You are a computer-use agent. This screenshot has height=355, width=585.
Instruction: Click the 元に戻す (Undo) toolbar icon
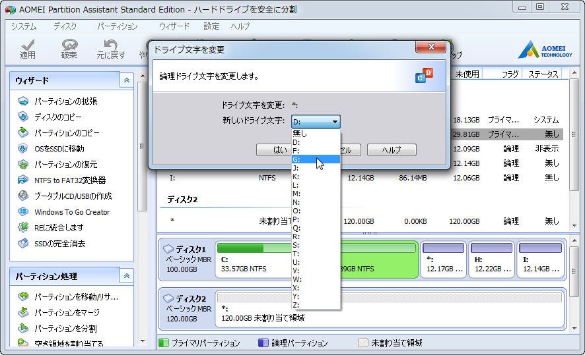coord(110,49)
